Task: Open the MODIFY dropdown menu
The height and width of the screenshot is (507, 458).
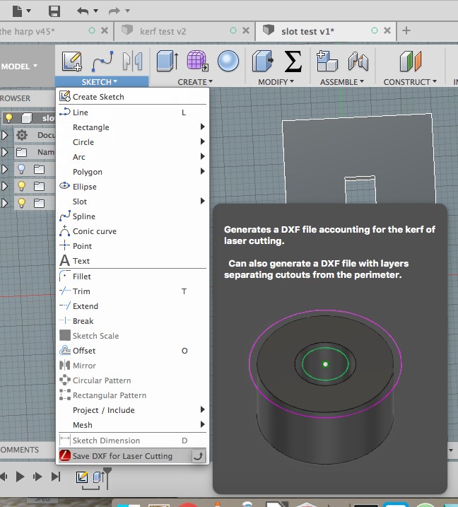Action: point(276,82)
